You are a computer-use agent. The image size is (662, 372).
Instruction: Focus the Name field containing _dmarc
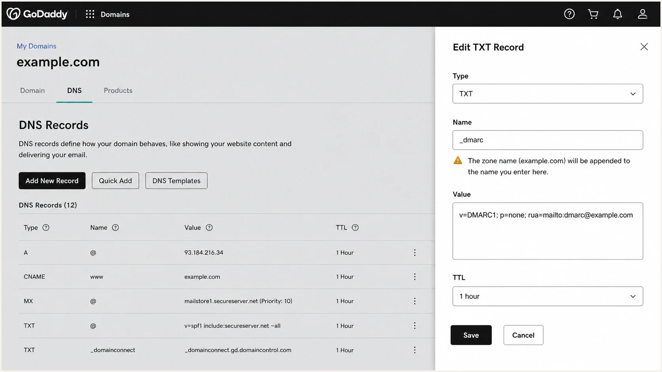click(x=548, y=140)
